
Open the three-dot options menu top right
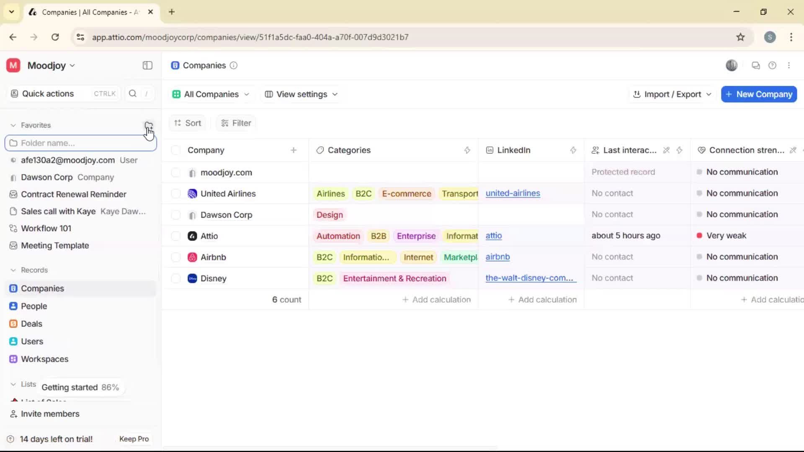pos(790,65)
